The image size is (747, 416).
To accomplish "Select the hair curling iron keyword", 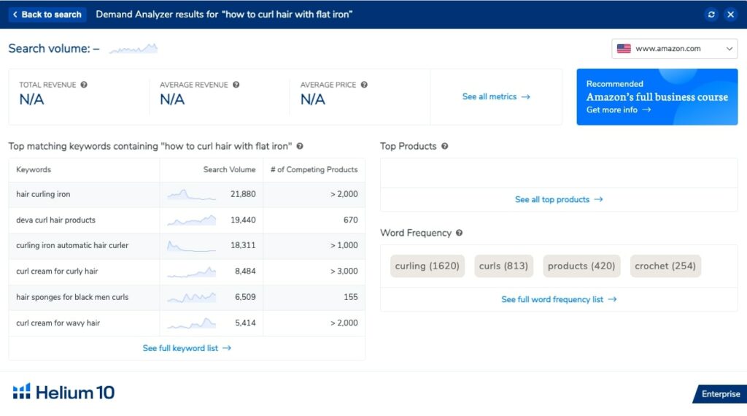I will [43, 194].
